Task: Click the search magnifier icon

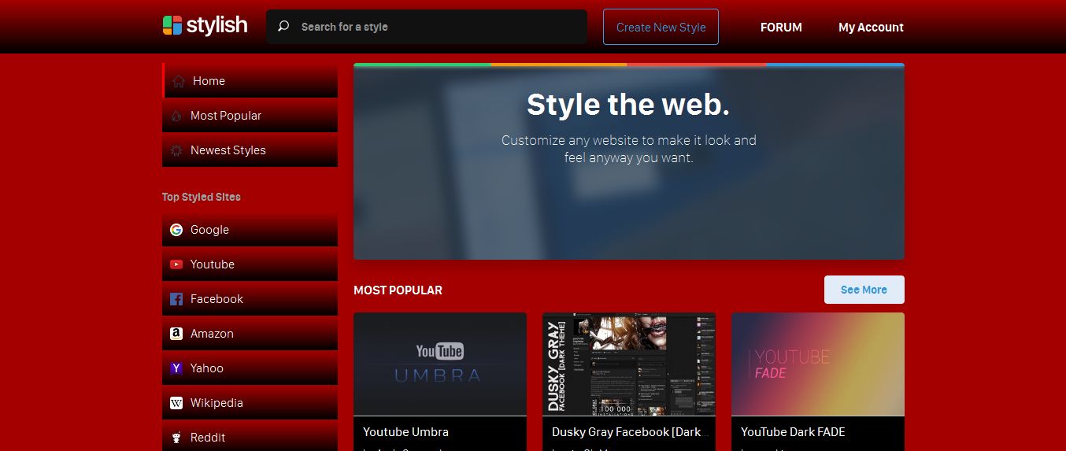Action: coord(283,26)
